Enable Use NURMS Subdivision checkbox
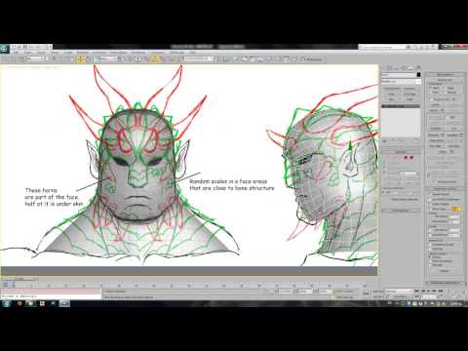468x351 pixels. pos(430,200)
